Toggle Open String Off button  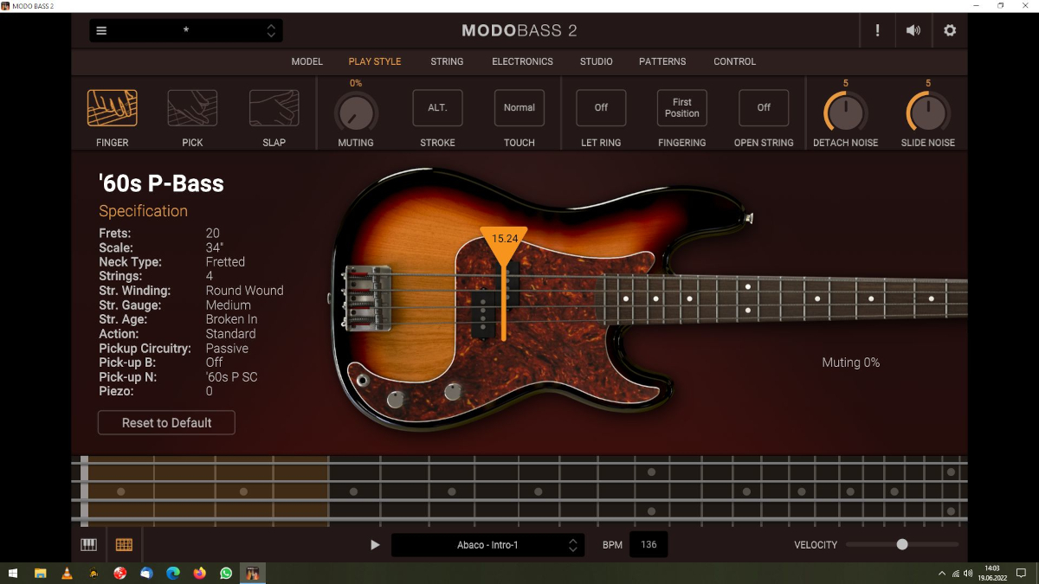click(764, 108)
